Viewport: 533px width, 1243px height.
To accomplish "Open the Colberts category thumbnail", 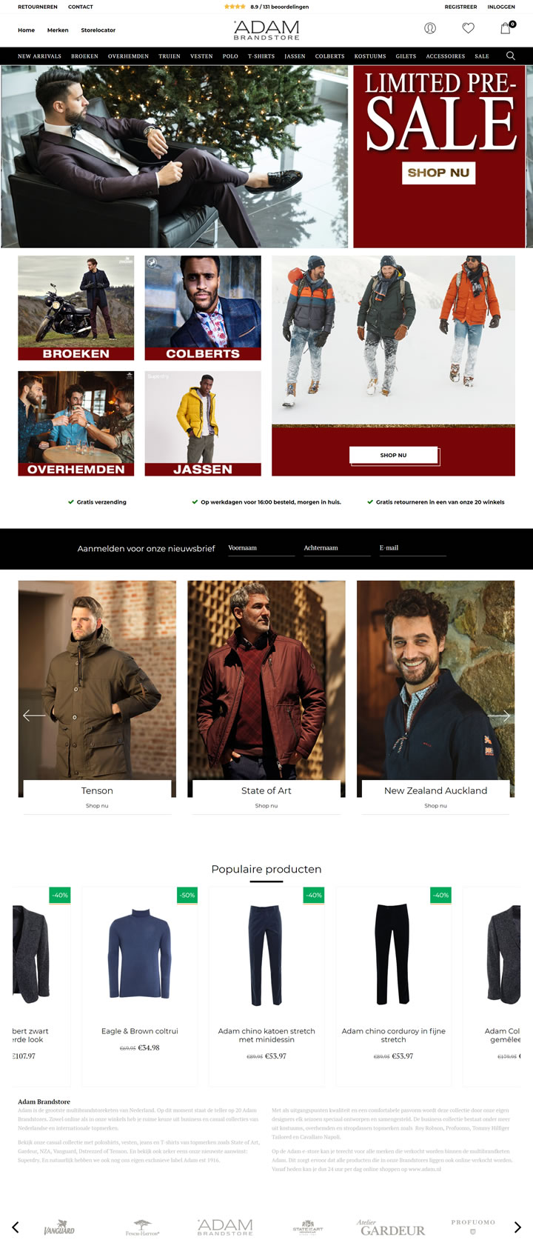I will click(x=203, y=308).
